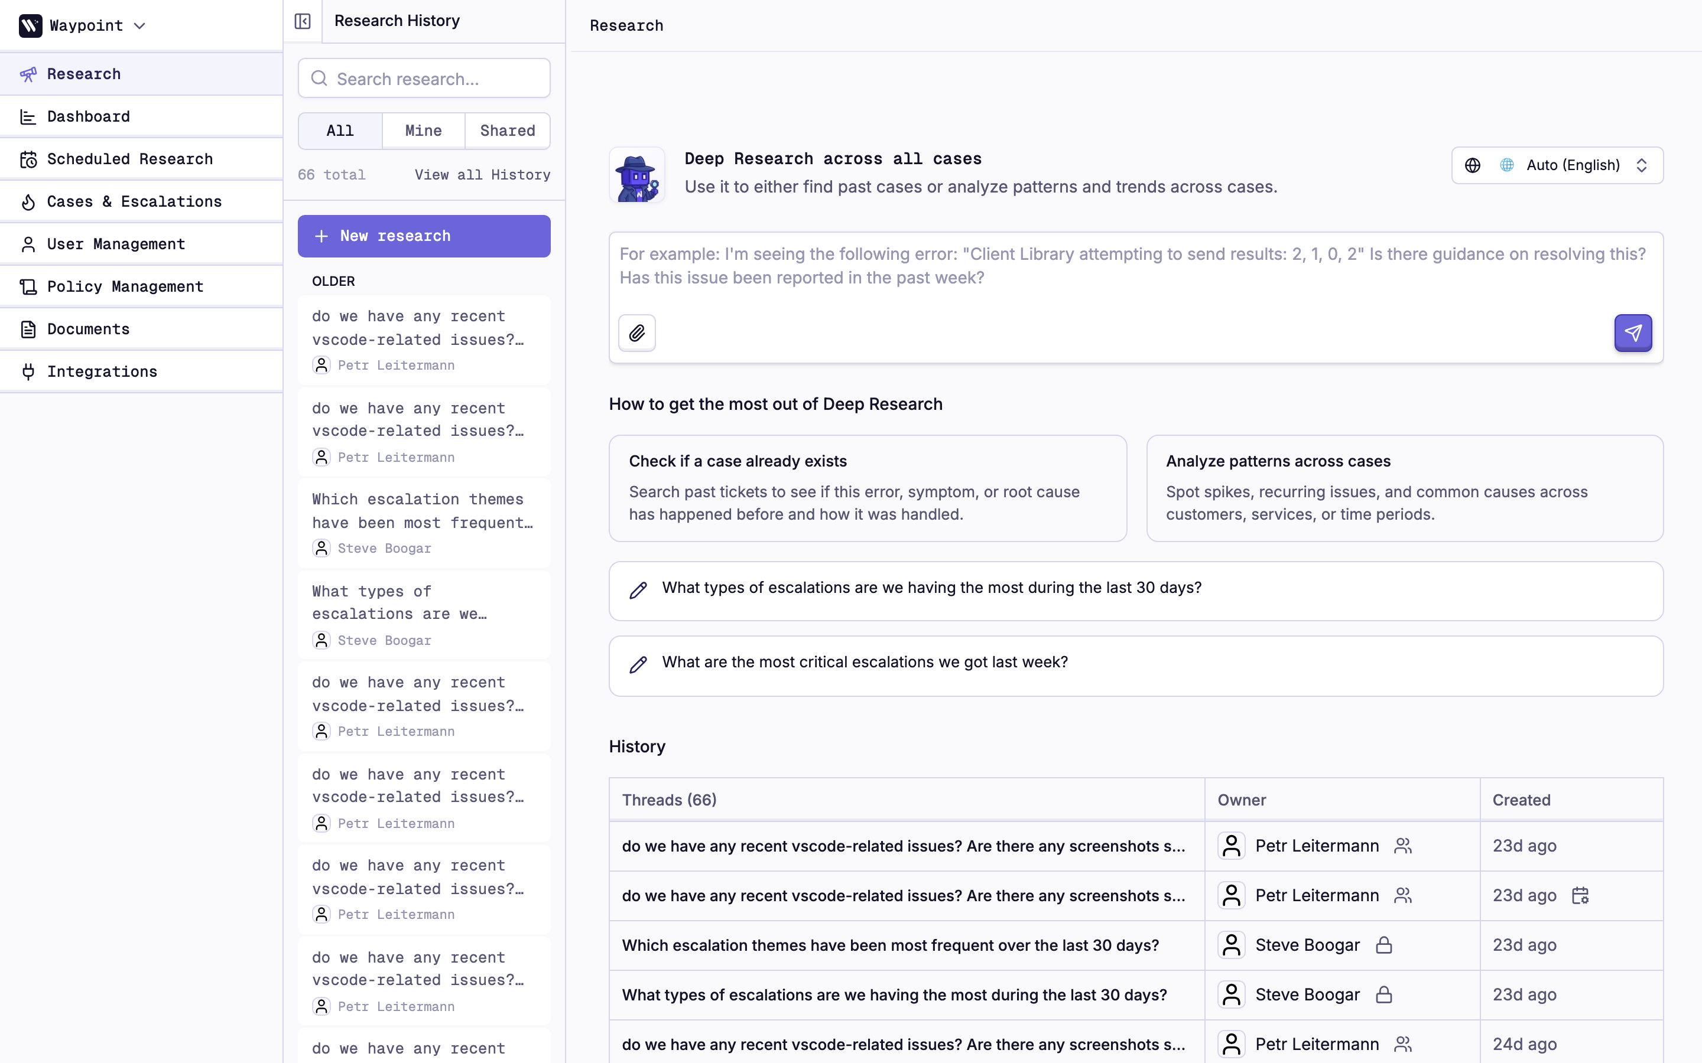Open View all History link
Screen dimensions: 1702x1063
tap(482, 174)
